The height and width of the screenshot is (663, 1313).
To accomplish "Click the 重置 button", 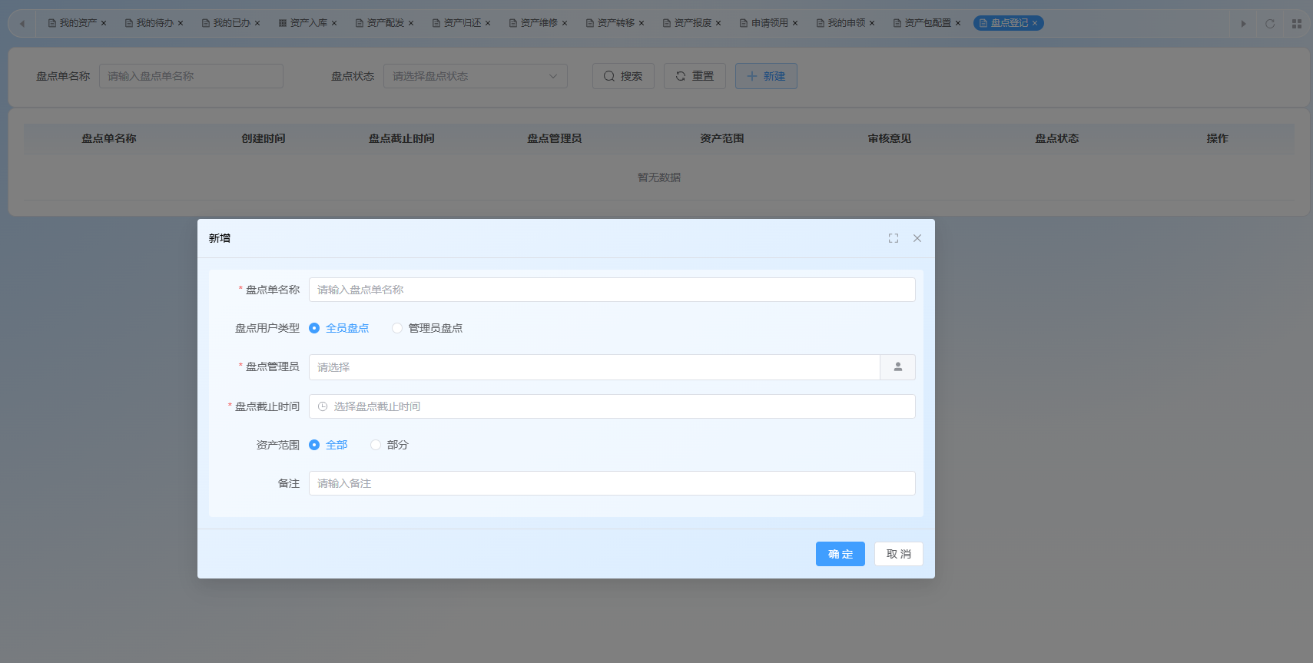I will [695, 76].
